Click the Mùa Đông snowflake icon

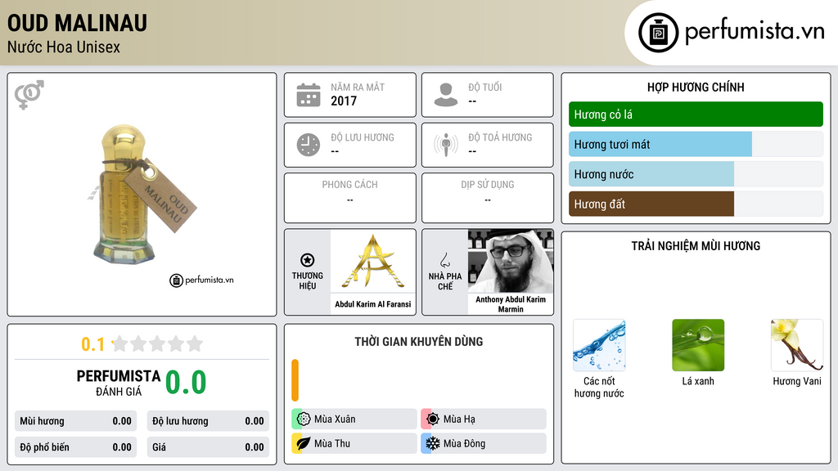pos(433,443)
